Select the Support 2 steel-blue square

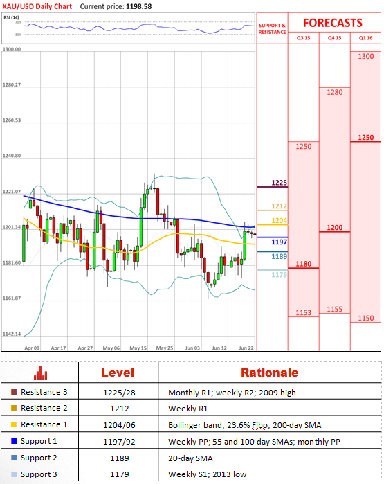tap(14, 458)
